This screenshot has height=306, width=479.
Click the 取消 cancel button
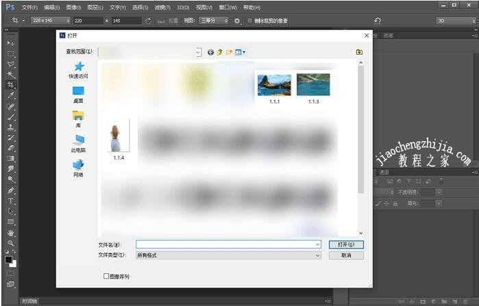(345, 255)
